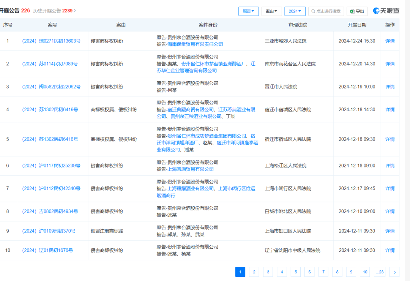410x281 pixels.
Task: Open case (2024)闽0582民初22062号
Action: (x=51, y=87)
